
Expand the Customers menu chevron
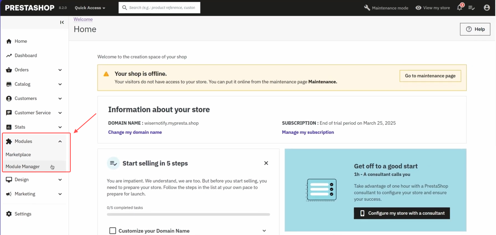[60, 99]
